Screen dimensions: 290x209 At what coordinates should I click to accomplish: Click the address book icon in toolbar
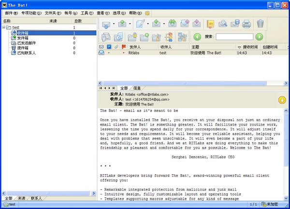tap(210, 23)
